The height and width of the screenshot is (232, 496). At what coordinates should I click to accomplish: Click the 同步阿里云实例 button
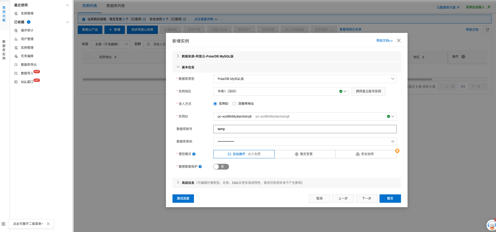[142, 30]
